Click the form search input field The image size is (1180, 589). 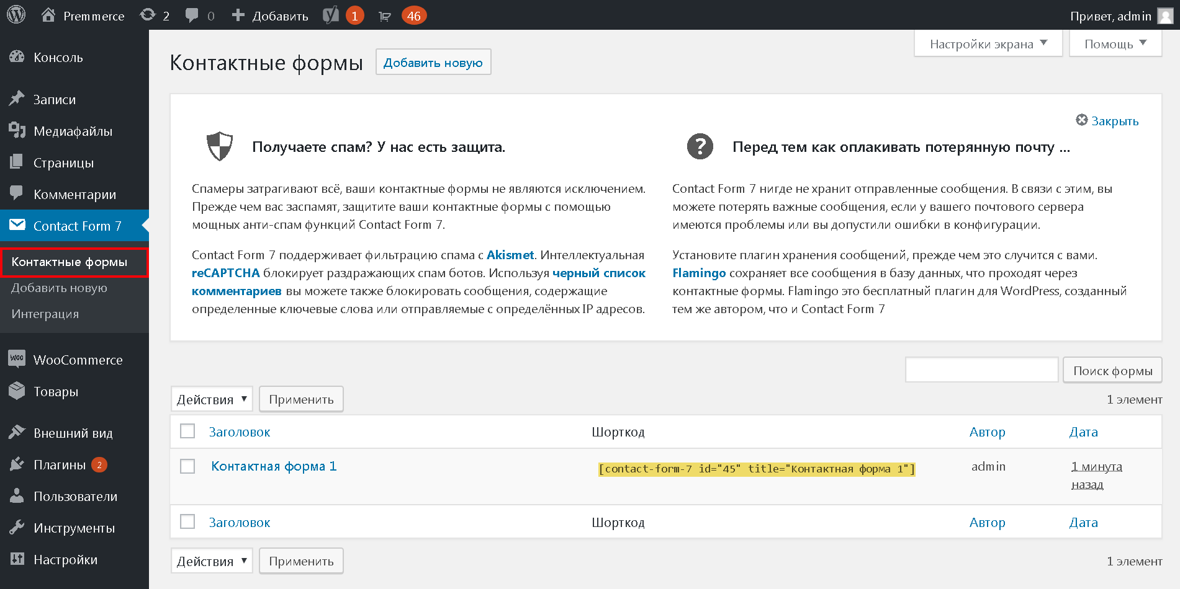[982, 370]
